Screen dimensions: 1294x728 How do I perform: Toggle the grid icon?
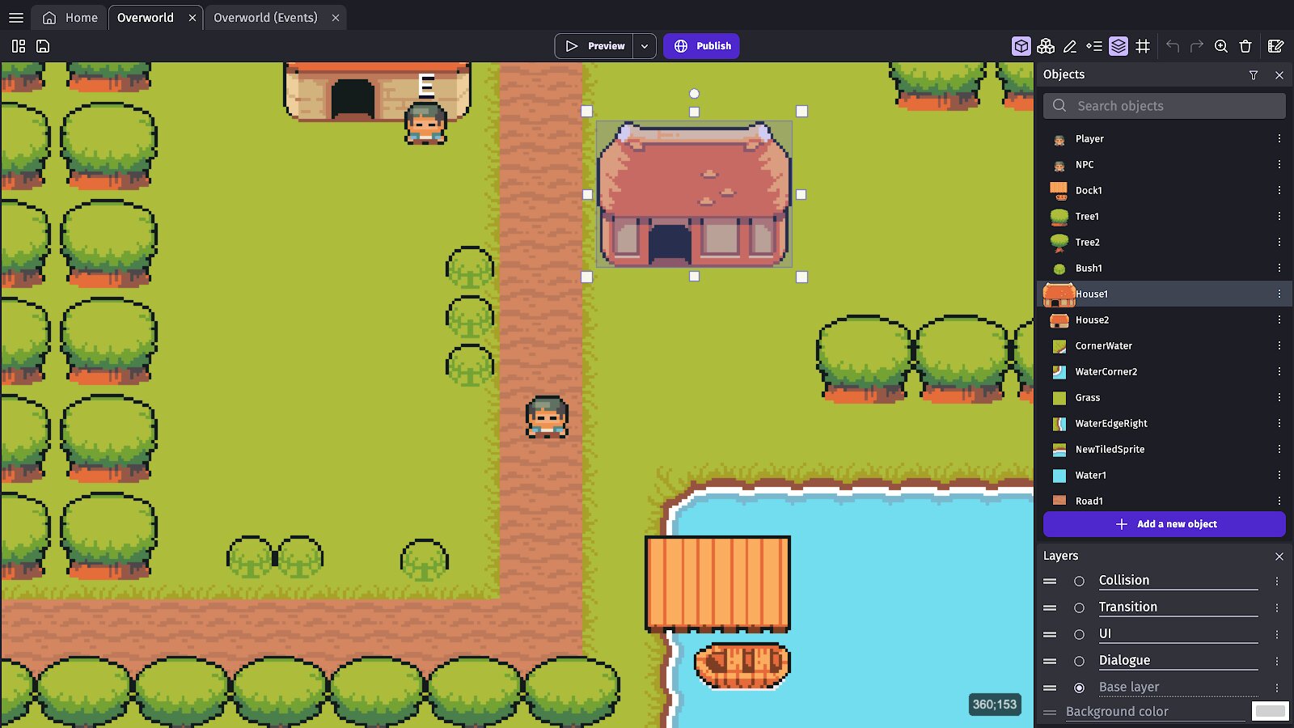pyautogui.click(x=1143, y=46)
